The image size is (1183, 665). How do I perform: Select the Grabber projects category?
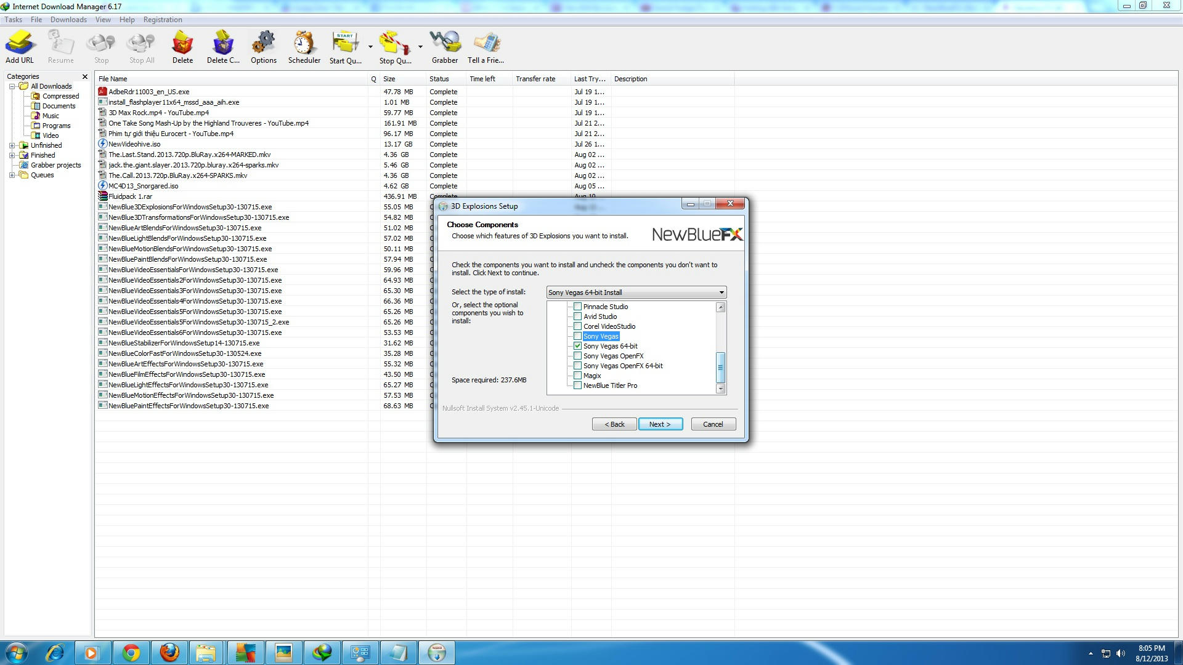pos(55,165)
